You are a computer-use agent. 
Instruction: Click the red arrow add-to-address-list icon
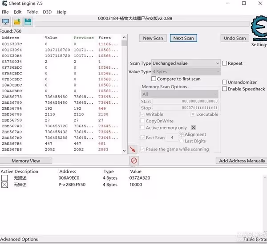(x=133, y=149)
